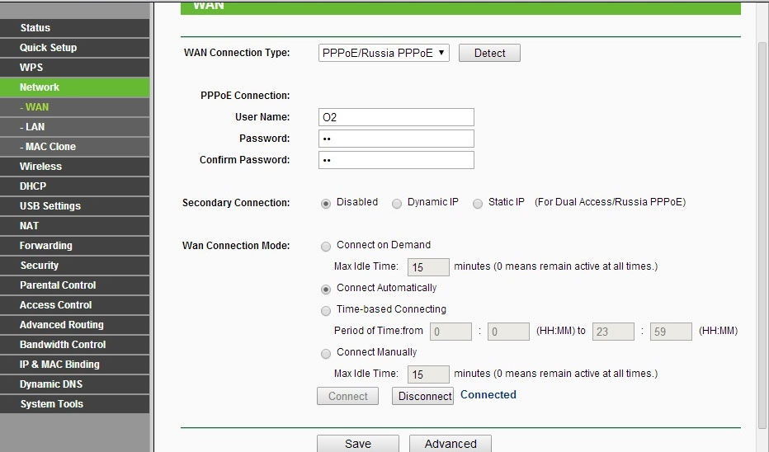769x452 pixels.
Task: Open Advanced Routing menu item
Action: [74, 325]
